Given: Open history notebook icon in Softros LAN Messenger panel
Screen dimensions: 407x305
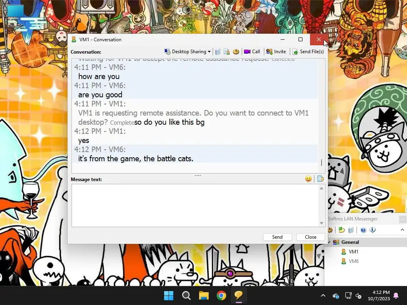Looking at the screenshot, I should click(351, 230).
